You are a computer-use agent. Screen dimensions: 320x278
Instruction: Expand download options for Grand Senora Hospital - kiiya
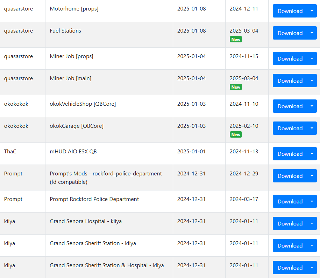click(x=312, y=223)
